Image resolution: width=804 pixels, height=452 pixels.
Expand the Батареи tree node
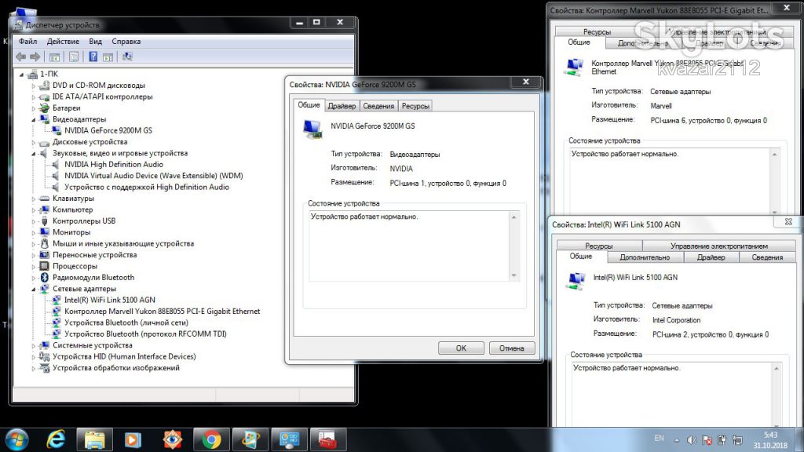tap(34, 108)
